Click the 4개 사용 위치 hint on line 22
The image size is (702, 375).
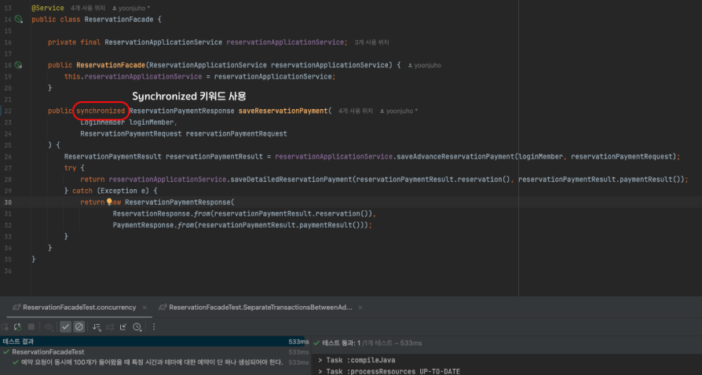coord(356,111)
